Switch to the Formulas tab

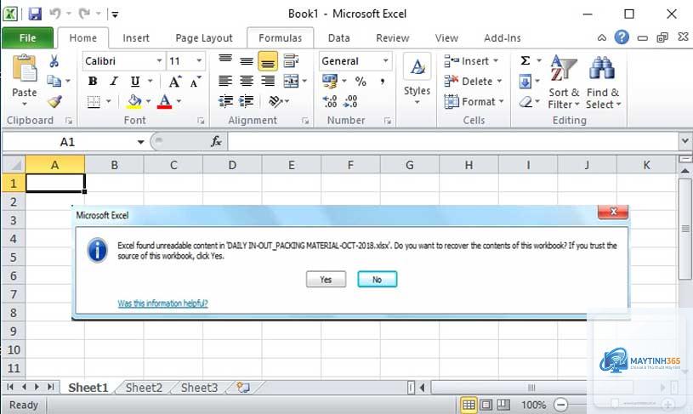pos(281,38)
